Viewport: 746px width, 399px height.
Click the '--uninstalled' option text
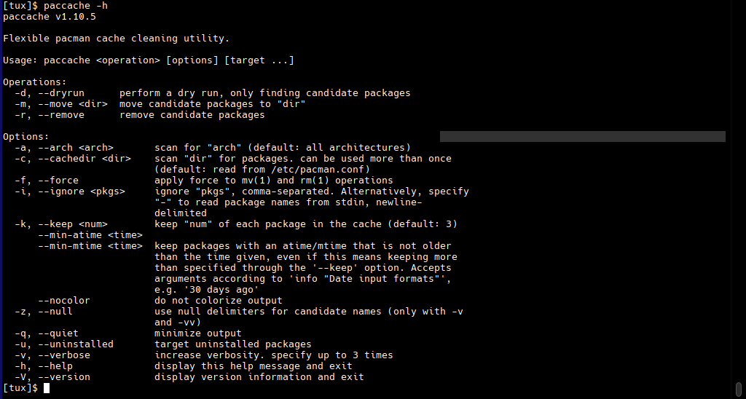[x=76, y=344]
